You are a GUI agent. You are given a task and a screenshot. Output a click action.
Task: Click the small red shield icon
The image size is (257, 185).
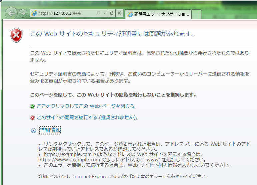pyautogui.click(x=32, y=118)
